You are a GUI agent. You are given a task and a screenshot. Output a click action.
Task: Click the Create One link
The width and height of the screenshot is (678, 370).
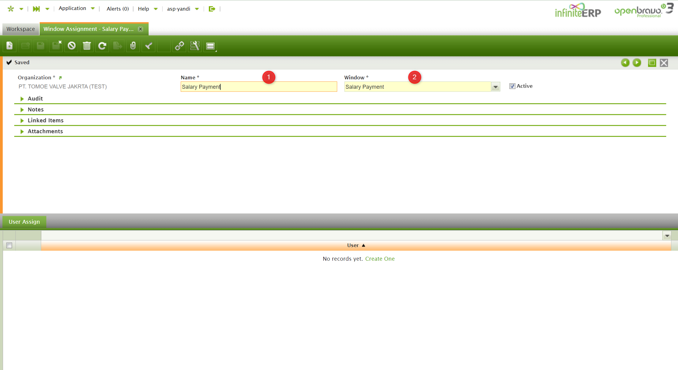point(380,259)
